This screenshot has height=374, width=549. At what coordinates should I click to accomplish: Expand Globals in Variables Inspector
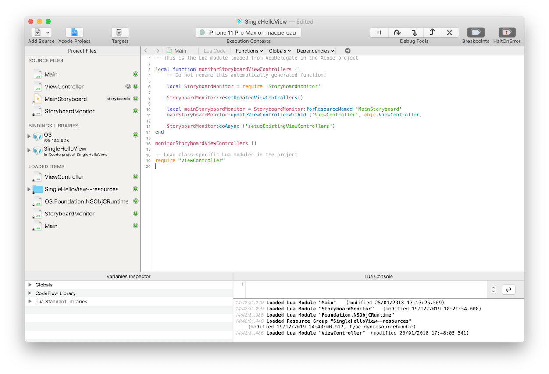click(x=30, y=285)
